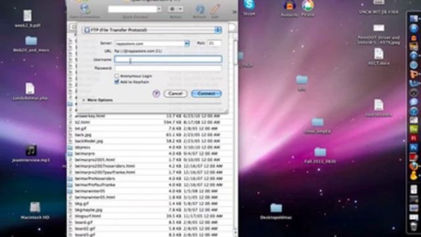Click the Edit pencil toolbar icon
This screenshot has width=421, height=237.
(215, 9)
